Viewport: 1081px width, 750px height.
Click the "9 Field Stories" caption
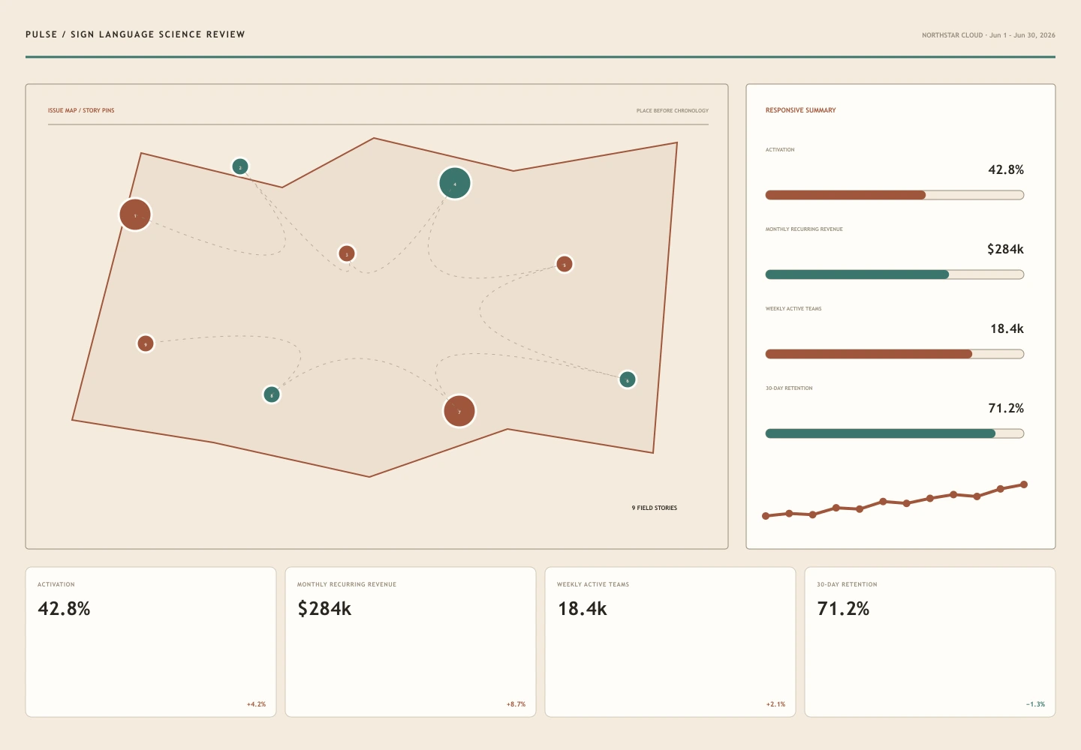(x=655, y=508)
